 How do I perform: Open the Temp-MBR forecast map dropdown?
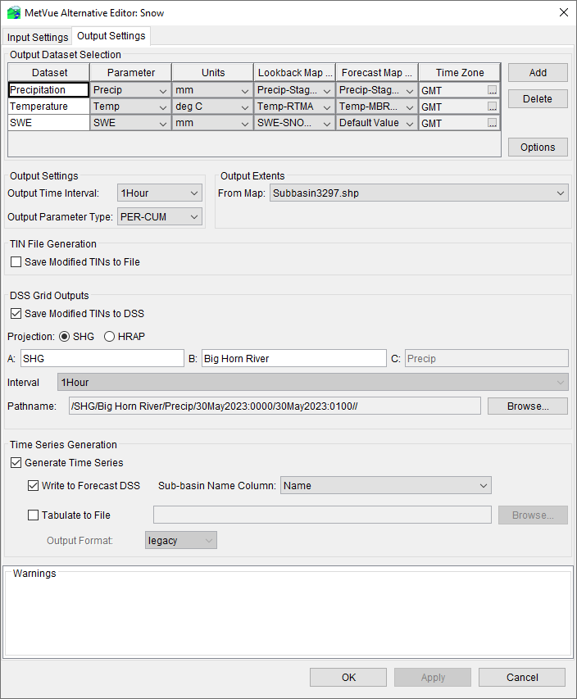377,107
